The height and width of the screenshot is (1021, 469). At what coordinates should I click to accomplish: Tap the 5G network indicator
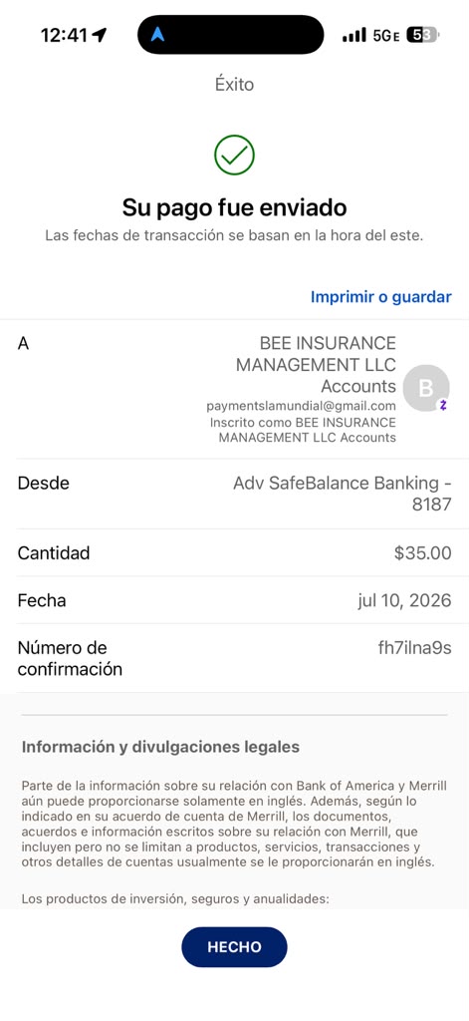385,35
